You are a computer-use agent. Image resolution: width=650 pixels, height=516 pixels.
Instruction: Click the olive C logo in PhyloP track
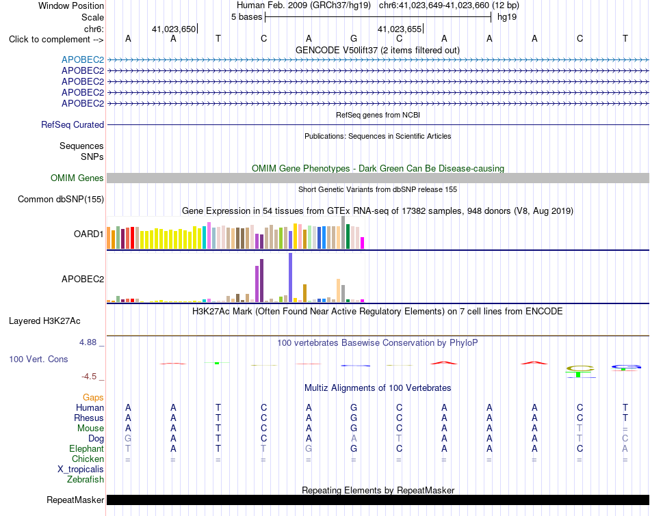click(x=580, y=368)
